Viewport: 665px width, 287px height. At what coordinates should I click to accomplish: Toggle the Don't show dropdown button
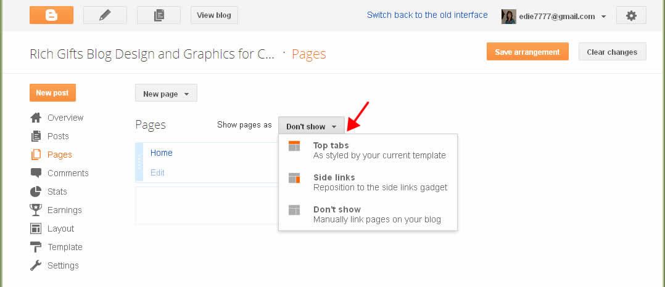(312, 126)
